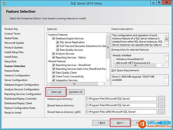Viewport: 173px width, 130px height.
Task: Uncheck the Data Quality Client checkbox
Action: pyautogui.click(x=54, y=73)
